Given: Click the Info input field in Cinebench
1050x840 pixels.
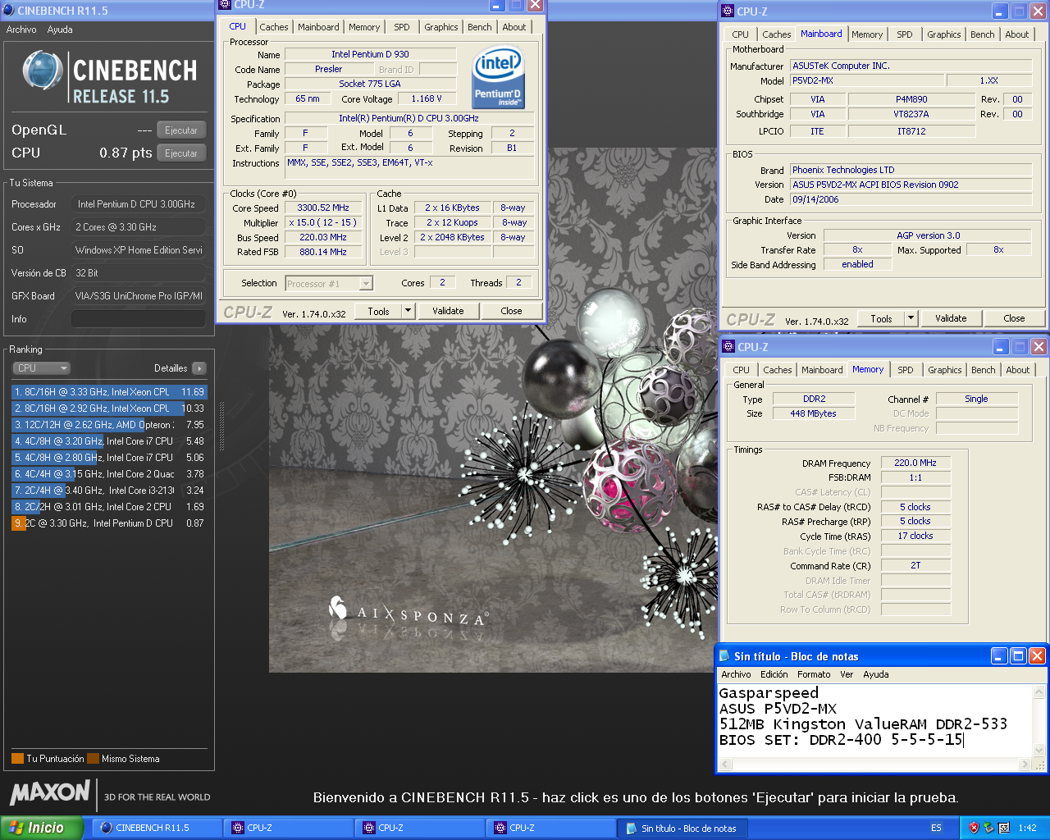Looking at the screenshot, I should click(138, 318).
